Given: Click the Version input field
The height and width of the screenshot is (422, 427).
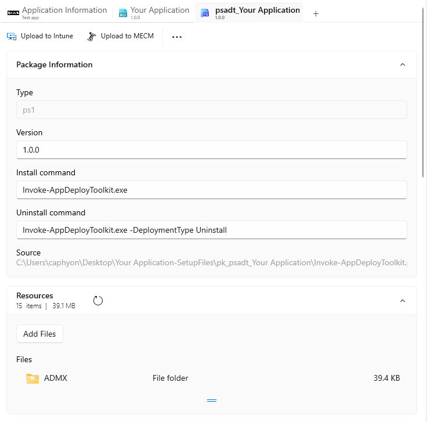Looking at the screenshot, I should point(211,150).
